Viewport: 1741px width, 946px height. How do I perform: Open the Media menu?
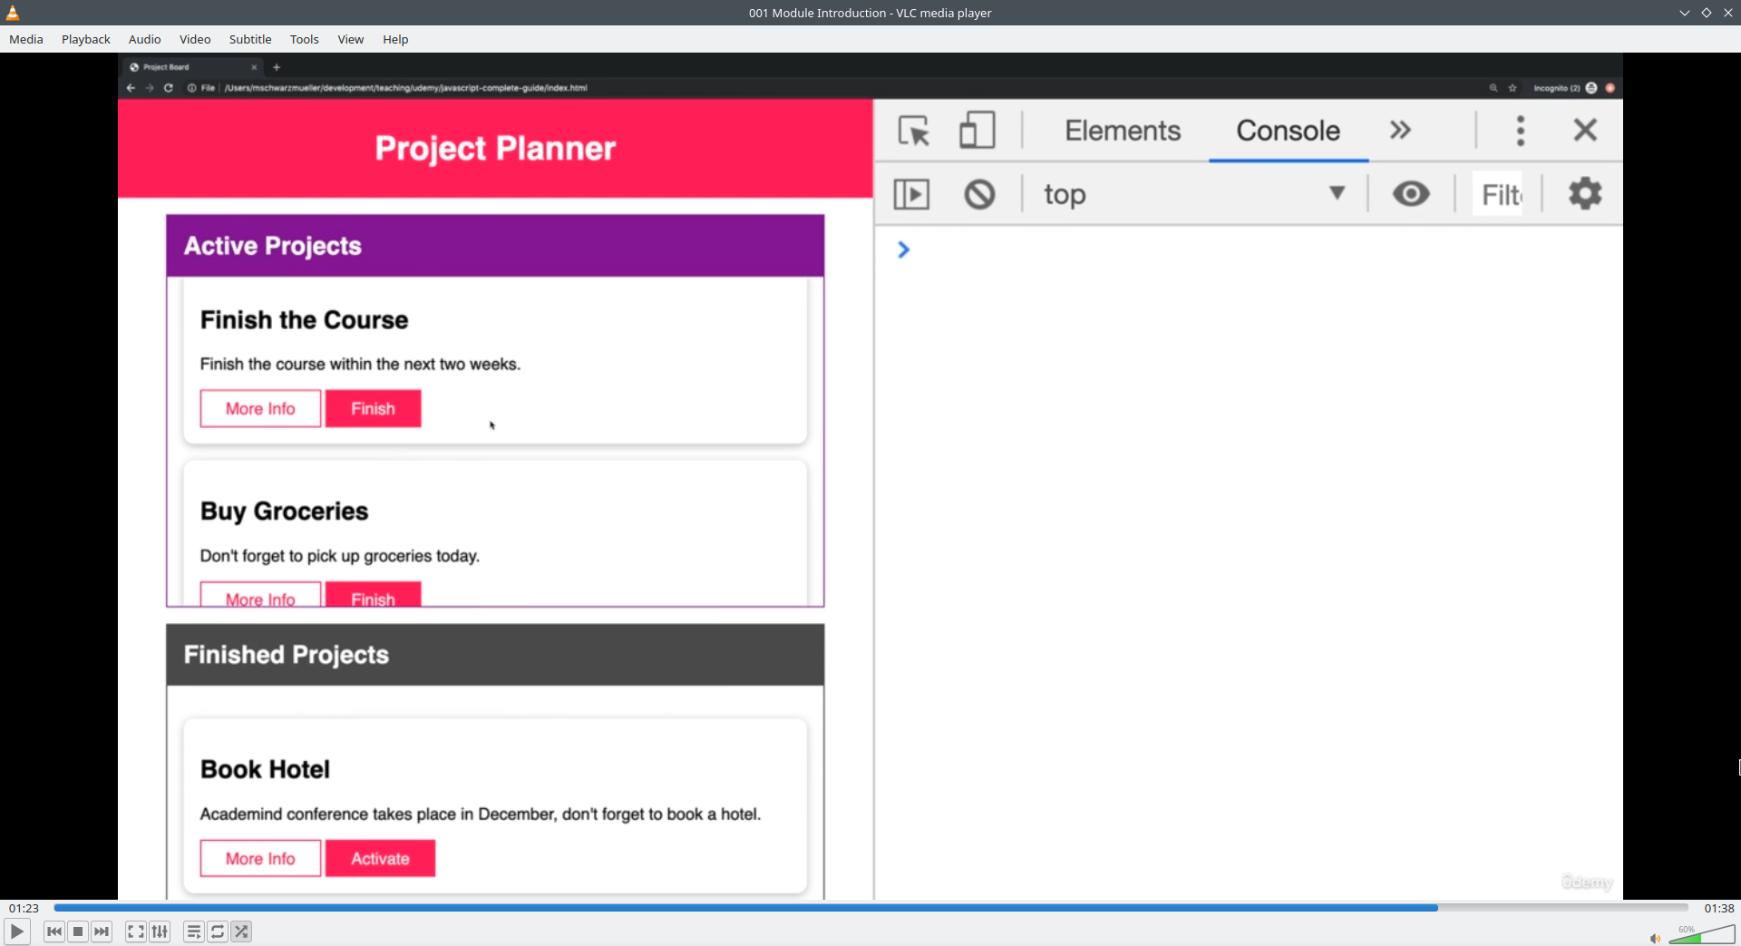[26, 39]
